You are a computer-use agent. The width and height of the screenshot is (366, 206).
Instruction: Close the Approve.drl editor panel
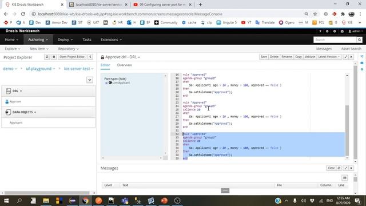pyautogui.click(x=351, y=57)
